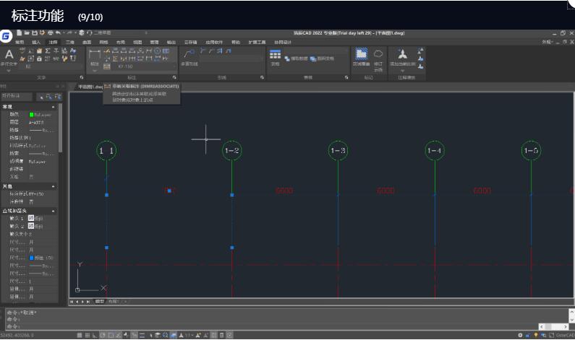The width and height of the screenshot is (575, 340).
Task: Switch to the 模型 layout tab
Action: click(x=100, y=301)
